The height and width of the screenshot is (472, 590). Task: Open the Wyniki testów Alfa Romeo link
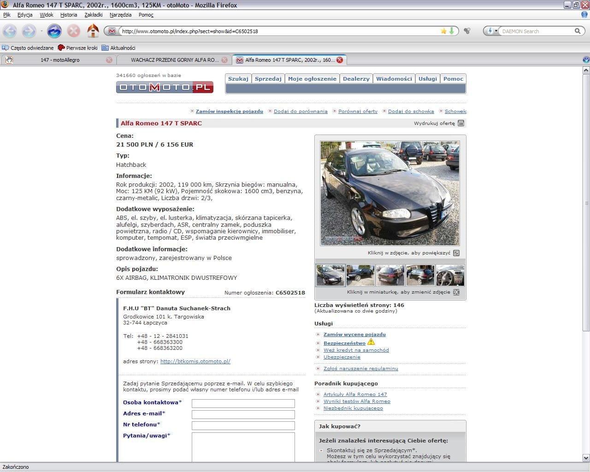click(357, 401)
